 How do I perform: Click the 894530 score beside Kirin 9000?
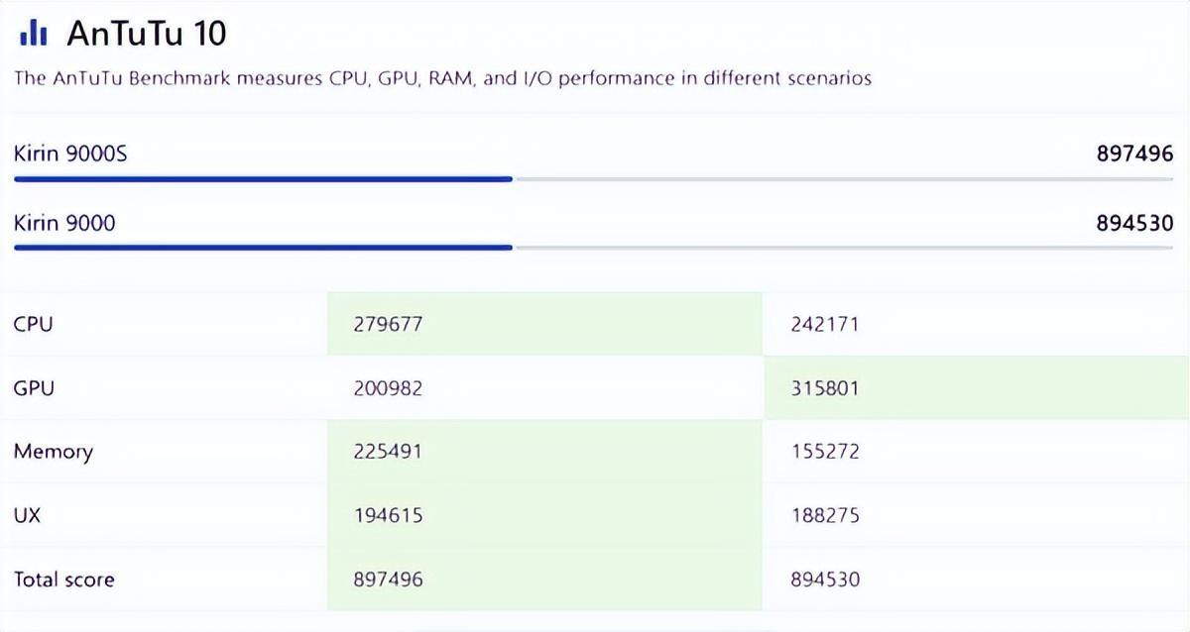tap(1134, 223)
